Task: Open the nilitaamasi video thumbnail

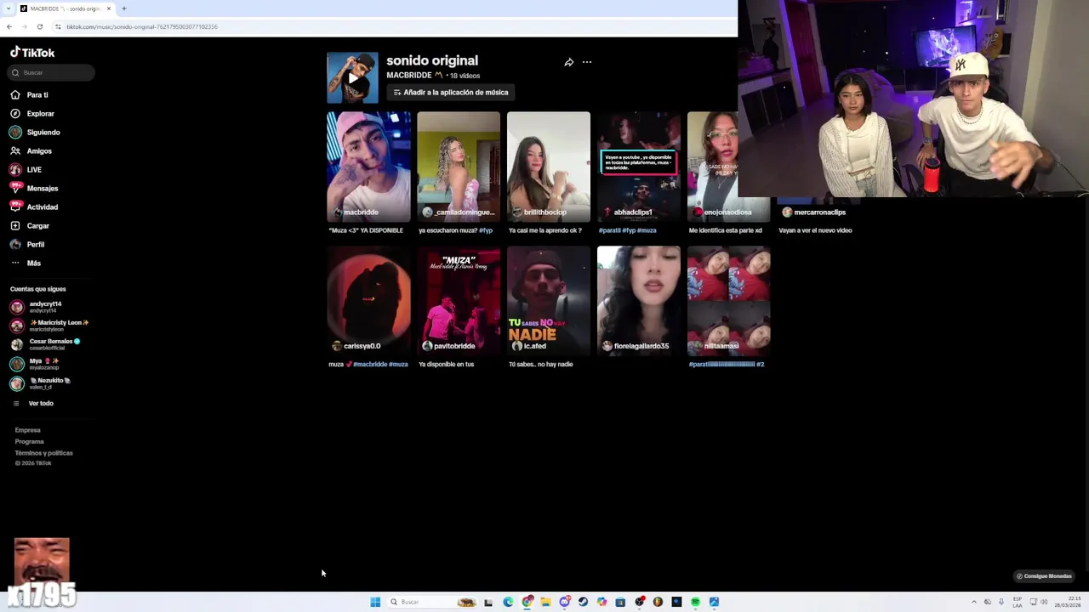Action: (729, 301)
